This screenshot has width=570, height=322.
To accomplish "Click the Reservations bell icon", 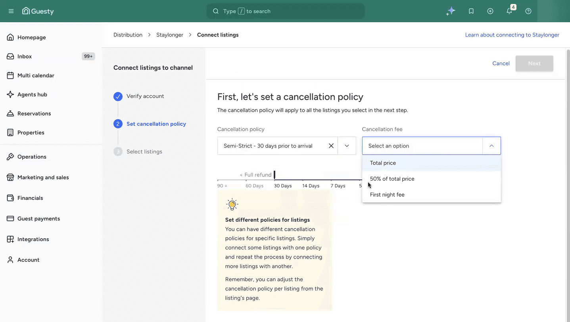I will coord(10,113).
